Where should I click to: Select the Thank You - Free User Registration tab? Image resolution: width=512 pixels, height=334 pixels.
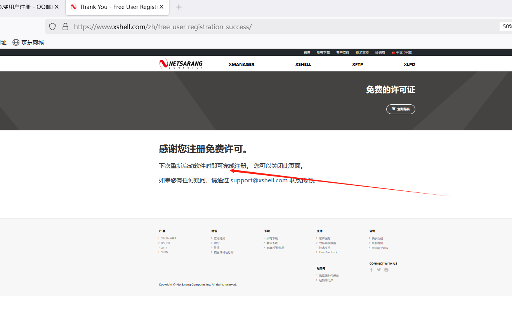coord(117,7)
